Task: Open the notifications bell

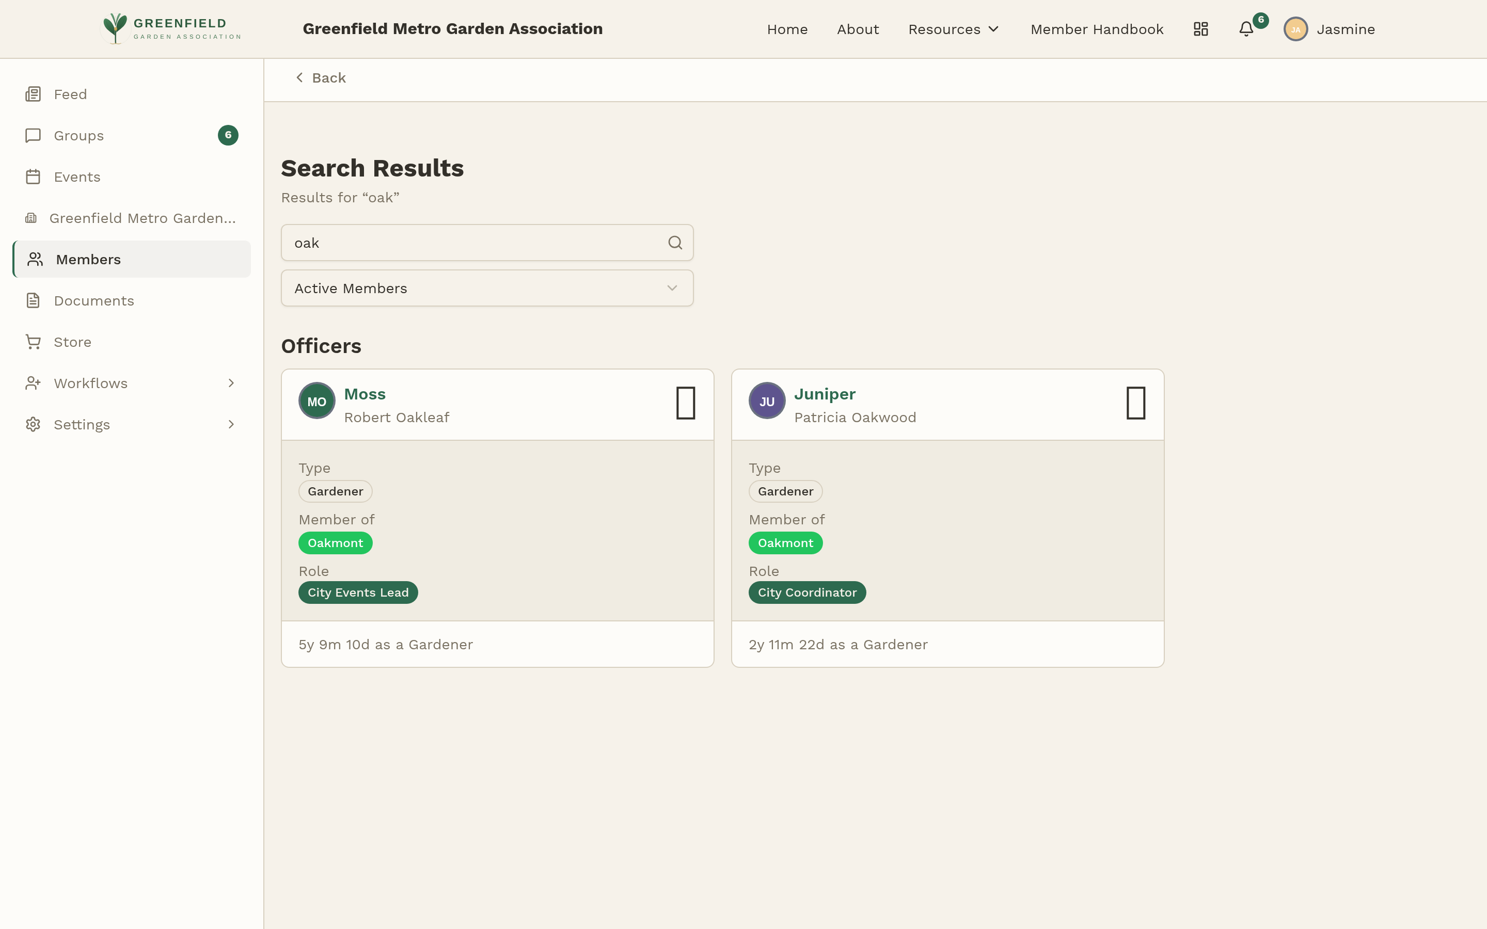Action: pyautogui.click(x=1245, y=29)
